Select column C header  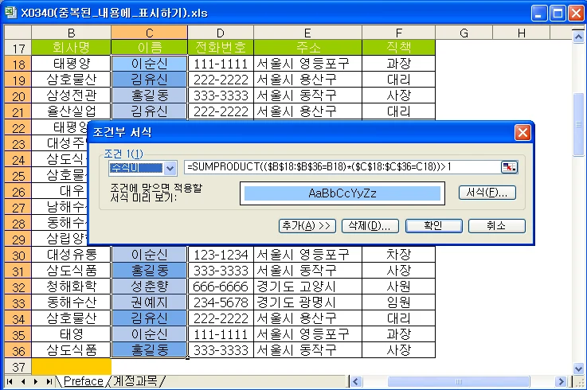point(150,33)
